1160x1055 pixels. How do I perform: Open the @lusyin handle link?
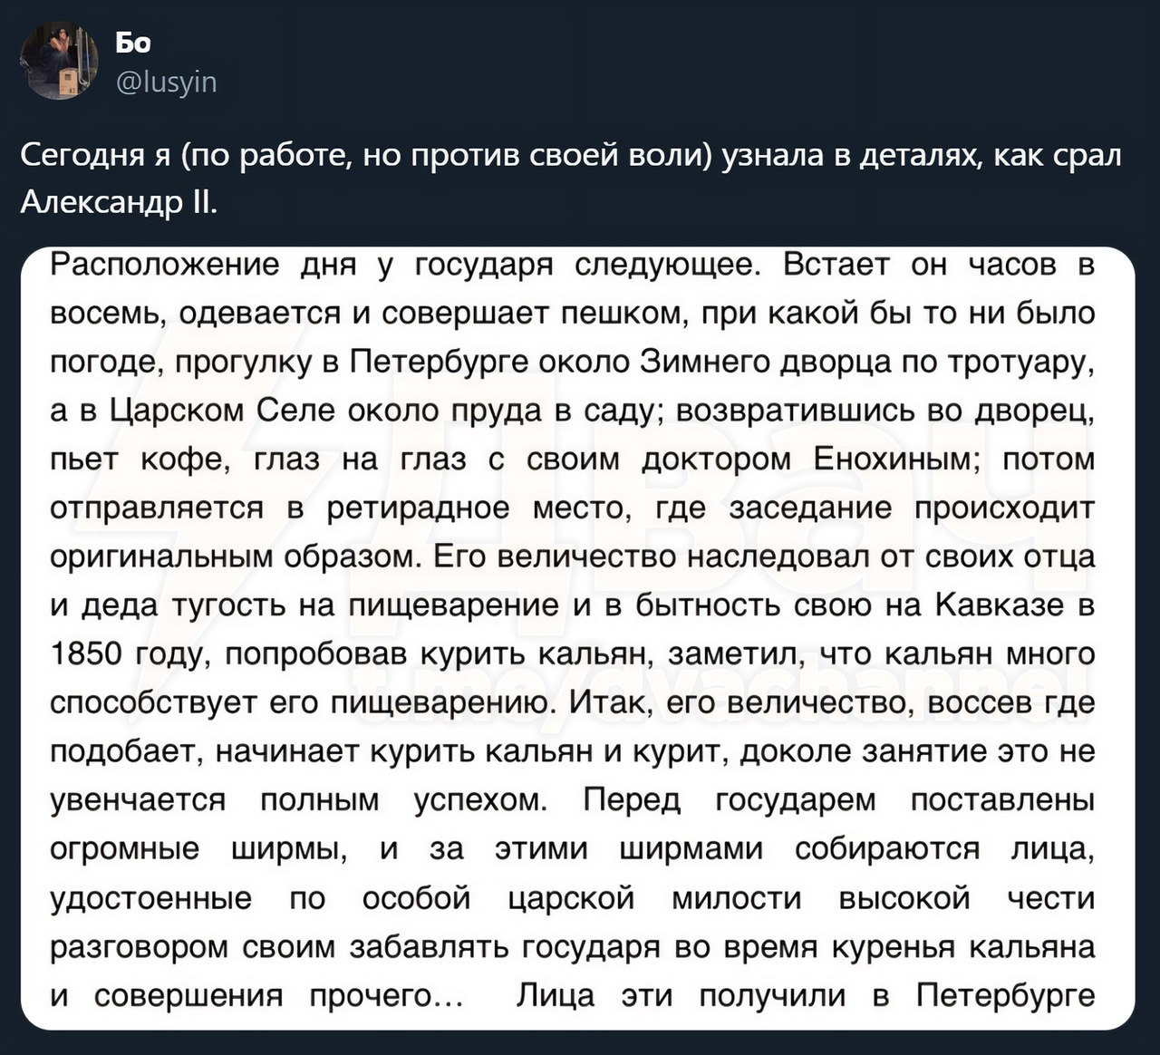coord(166,82)
